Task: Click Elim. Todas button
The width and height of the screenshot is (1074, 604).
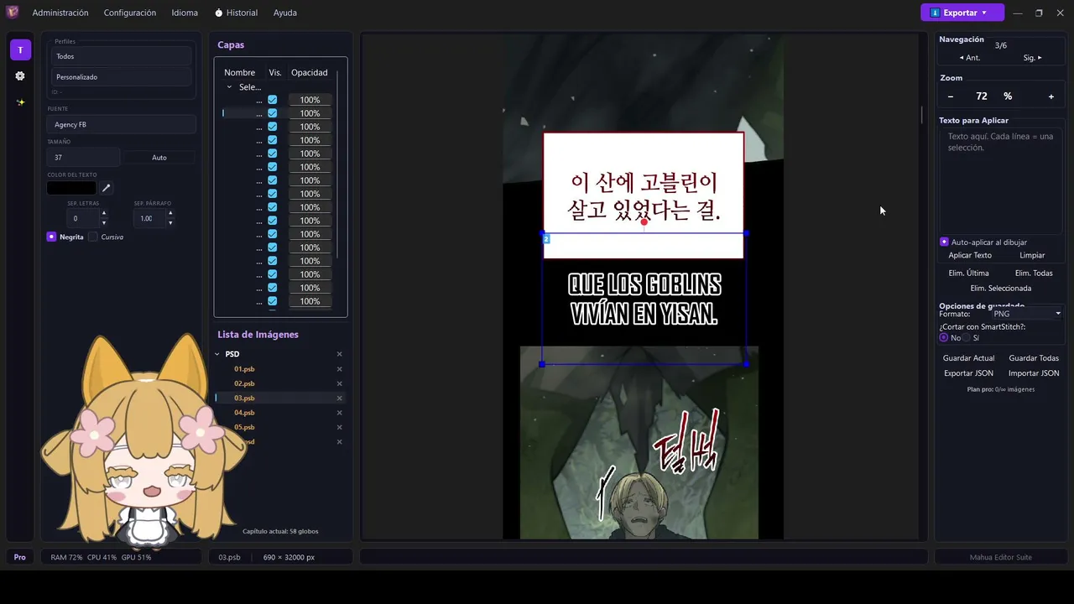Action: [1034, 273]
